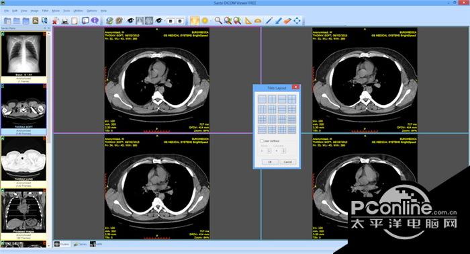Image resolution: width=470 pixels, height=254 pixels.
Task: Click the DICOM phone-book toolbar icon
Action: click(44, 21)
